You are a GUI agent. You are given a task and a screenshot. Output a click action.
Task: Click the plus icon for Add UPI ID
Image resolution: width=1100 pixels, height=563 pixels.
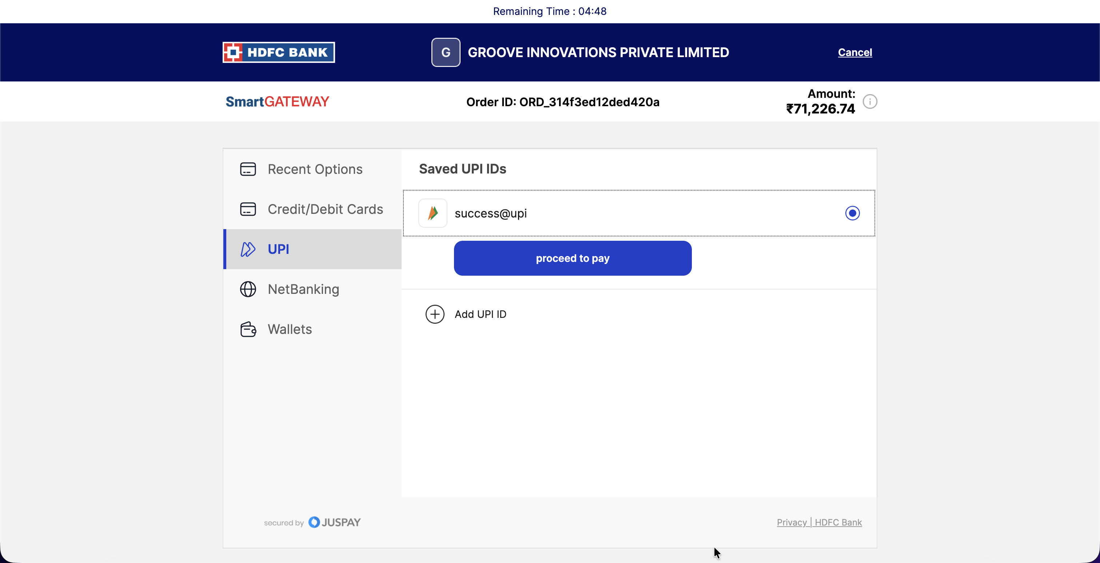coord(435,314)
